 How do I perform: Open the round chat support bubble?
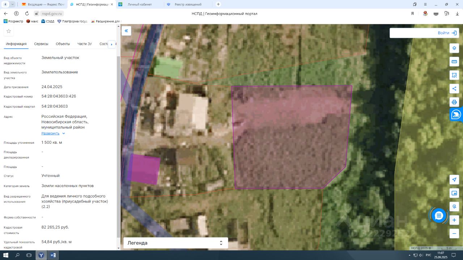click(439, 216)
